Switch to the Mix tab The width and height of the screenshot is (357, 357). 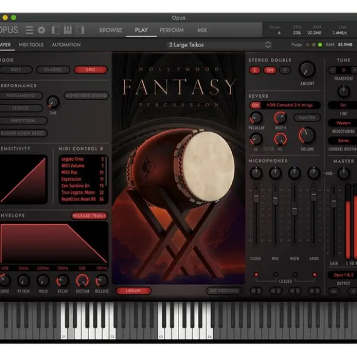[202, 30]
